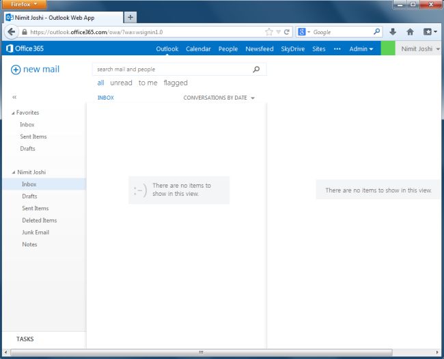The height and width of the screenshot is (359, 444).
Task: Filter messages by all
Action: pyautogui.click(x=100, y=83)
